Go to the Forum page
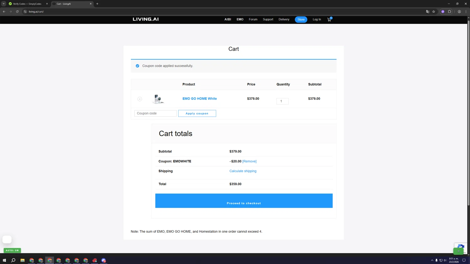The width and height of the screenshot is (470, 264). coord(253,19)
